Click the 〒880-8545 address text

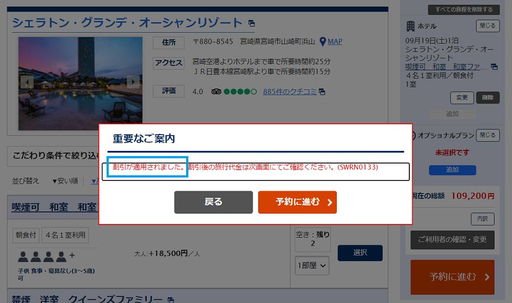pyautogui.click(x=213, y=42)
